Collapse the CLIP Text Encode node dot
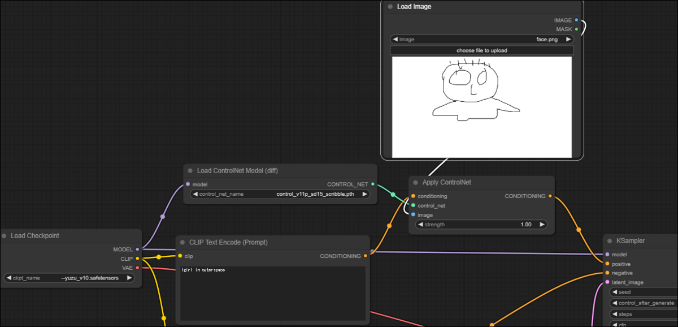The image size is (678, 327). coord(182,243)
